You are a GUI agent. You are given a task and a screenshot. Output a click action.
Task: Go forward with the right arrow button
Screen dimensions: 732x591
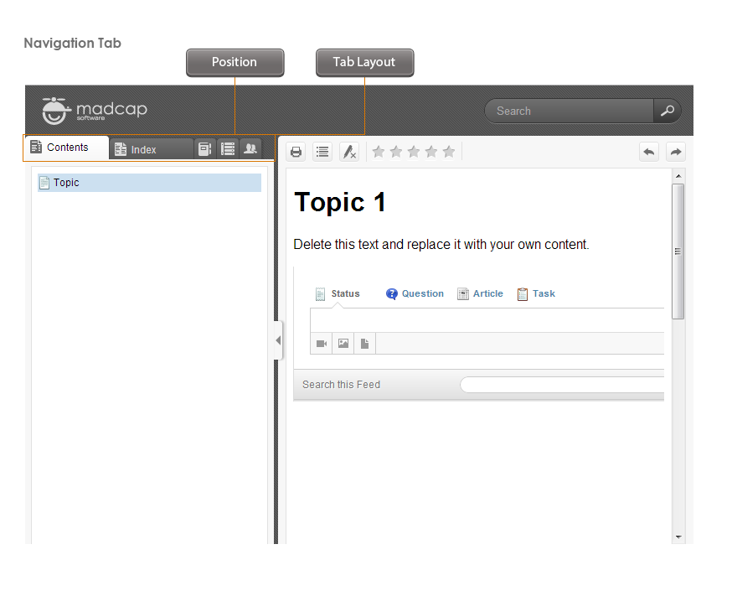(676, 152)
